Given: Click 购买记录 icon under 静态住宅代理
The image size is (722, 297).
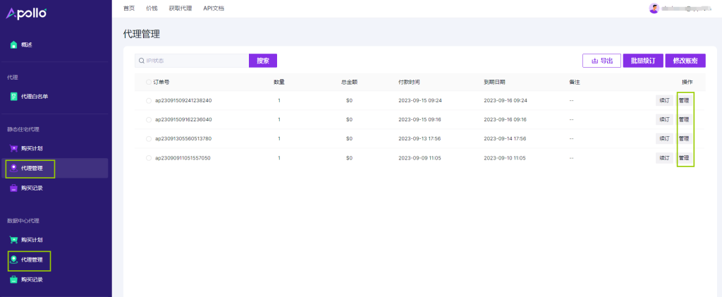Looking at the screenshot, I should click(13, 188).
